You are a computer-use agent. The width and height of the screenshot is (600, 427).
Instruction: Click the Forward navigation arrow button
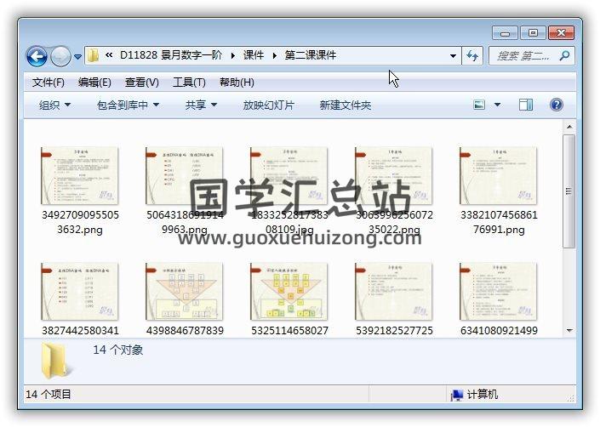(x=60, y=56)
